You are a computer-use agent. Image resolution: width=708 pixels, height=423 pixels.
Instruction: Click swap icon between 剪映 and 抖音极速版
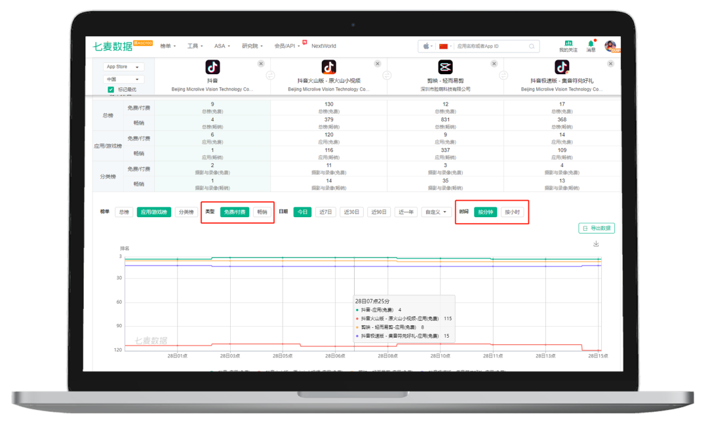click(503, 75)
